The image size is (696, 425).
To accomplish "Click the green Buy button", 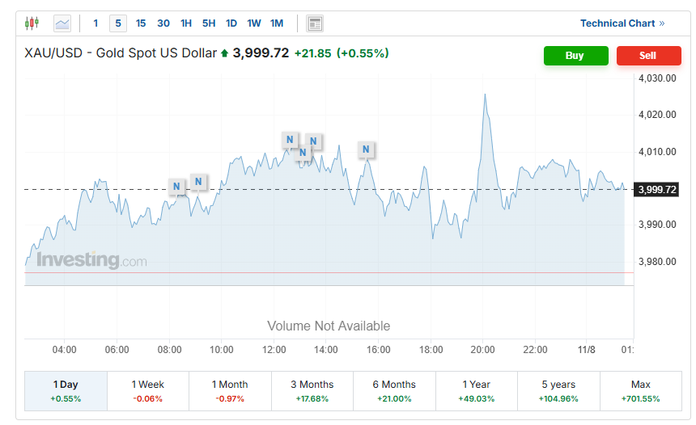I will [x=575, y=56].
